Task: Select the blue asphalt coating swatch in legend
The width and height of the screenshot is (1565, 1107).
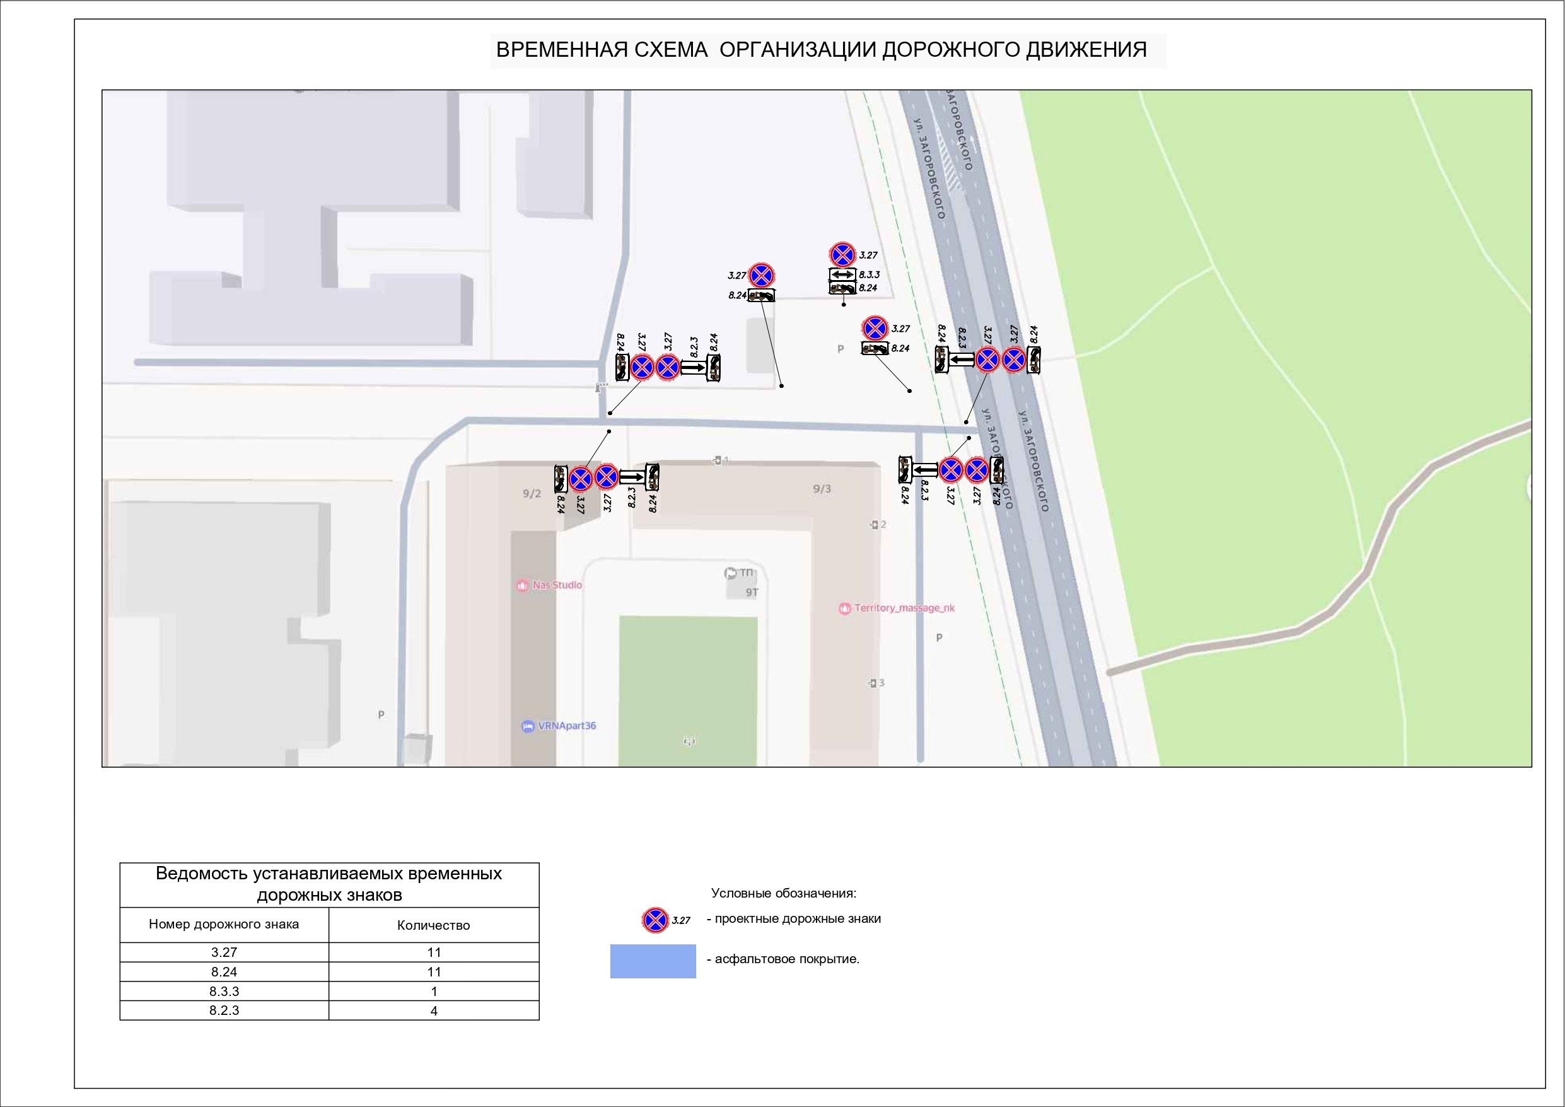Action: click(x=653, y=961)
